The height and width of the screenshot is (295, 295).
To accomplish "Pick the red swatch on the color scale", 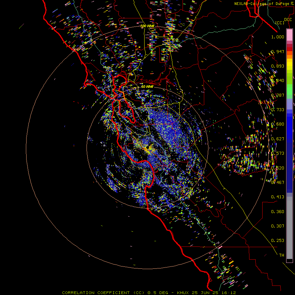I will click(289, 49).
